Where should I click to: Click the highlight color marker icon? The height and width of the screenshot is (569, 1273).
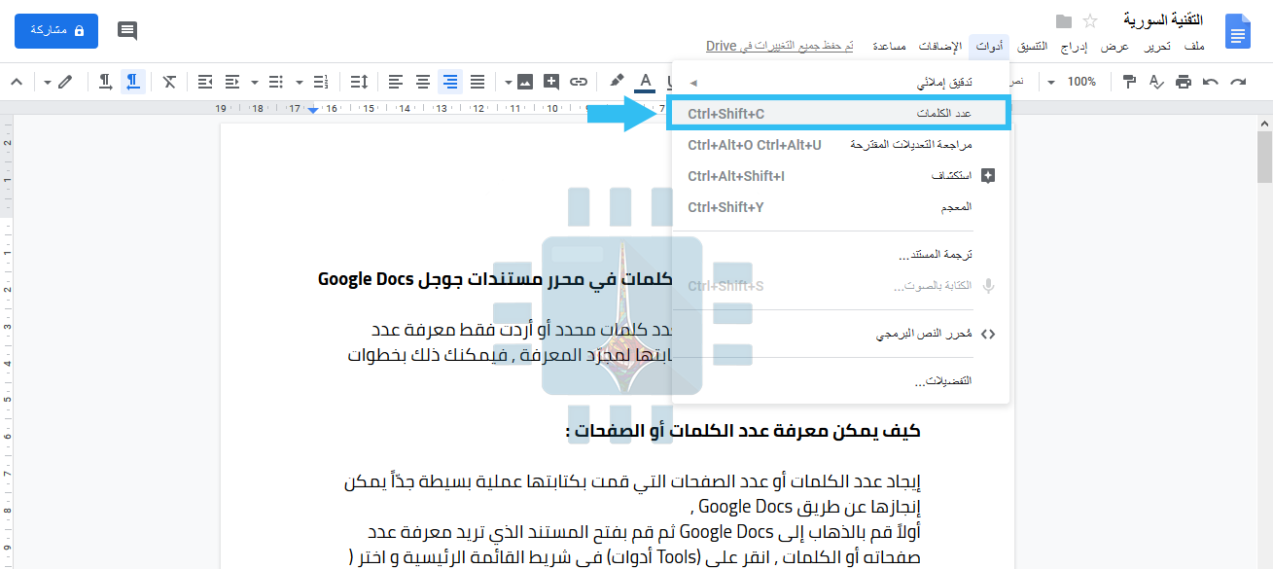(617, 82)
